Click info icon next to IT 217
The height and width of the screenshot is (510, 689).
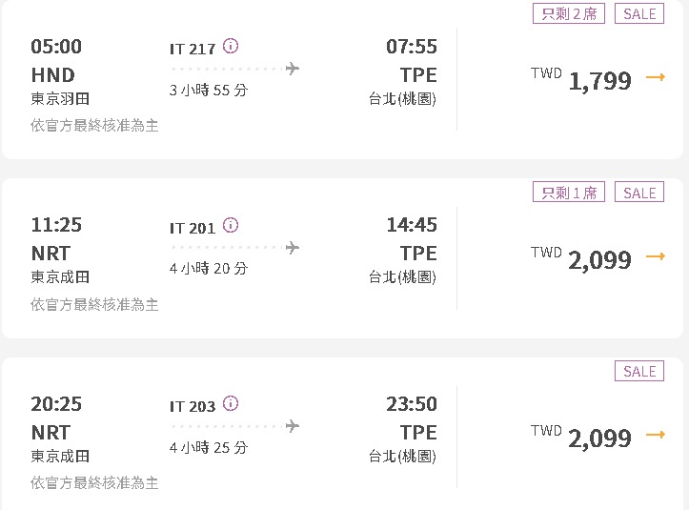coord(231,47)
